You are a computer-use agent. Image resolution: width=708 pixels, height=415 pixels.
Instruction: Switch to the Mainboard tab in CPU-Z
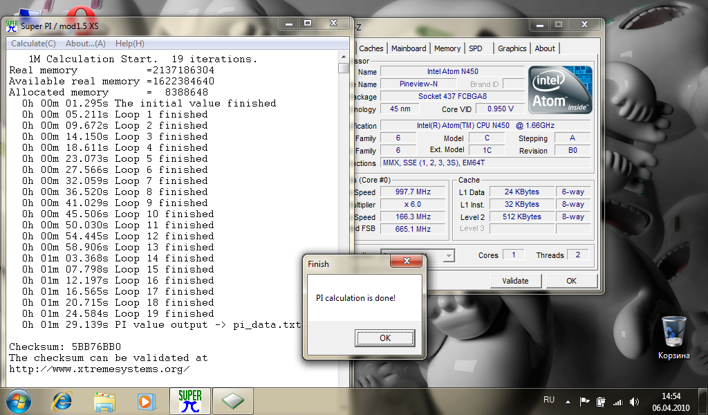coord(409,48)
